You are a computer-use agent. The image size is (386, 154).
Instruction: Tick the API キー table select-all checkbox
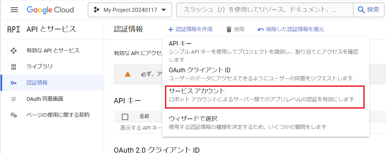[x=125, y=117]
